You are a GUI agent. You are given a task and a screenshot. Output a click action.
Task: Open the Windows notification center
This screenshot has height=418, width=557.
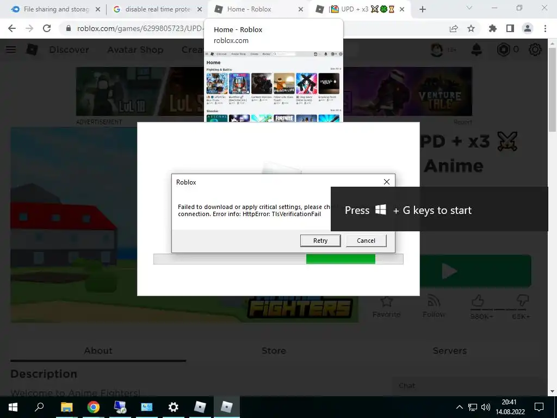point(539,407)
